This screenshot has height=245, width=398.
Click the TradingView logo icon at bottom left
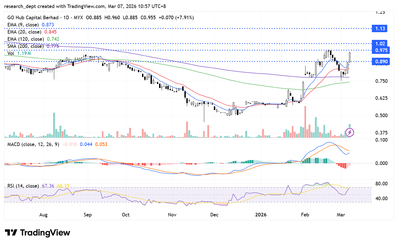pos(11,233)
